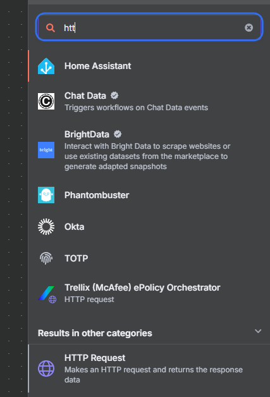This screenshot has height=397, width=270.
Task: Pick the TOTP node
Action: pyautogui.click(x=149, y=258)
